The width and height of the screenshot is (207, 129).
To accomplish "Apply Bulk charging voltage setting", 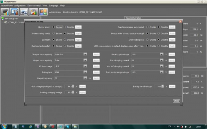I will pos(83,87).
